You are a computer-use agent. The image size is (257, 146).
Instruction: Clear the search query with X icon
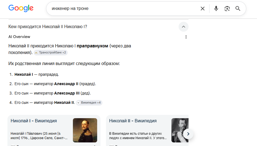(203, 9)
